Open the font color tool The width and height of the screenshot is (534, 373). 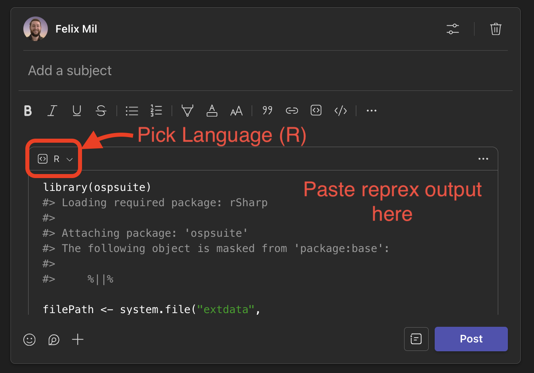coord(212,111)
